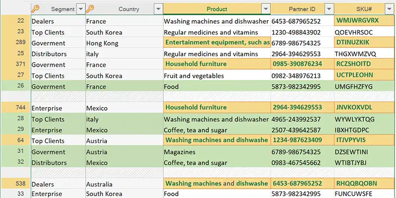Click cell with SKU WYWLYKTQG
Image resolution: width=396 pixels, height=198 pixels.
(x=364, y=119)
